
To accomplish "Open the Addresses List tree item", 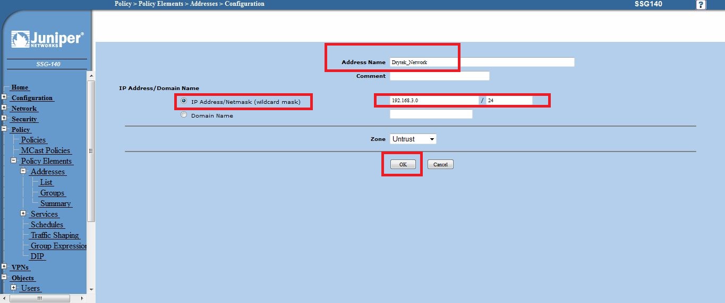I will click(46, 182).
